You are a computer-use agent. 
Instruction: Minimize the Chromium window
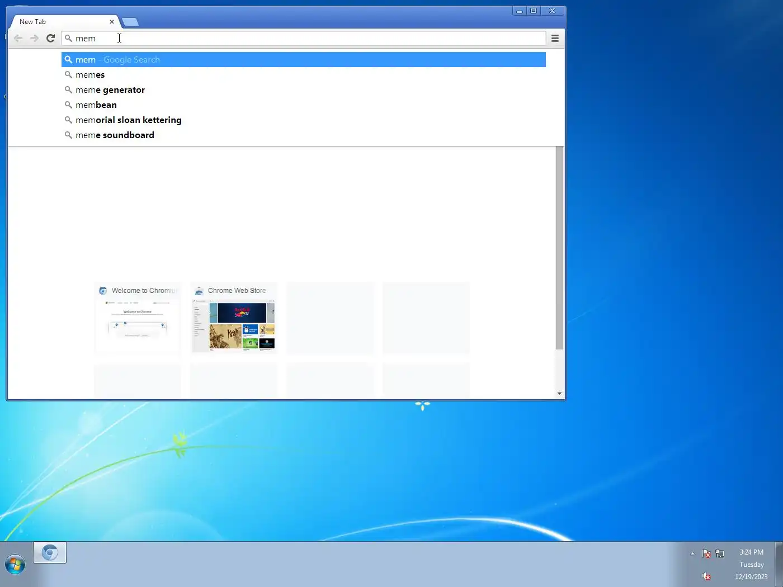click(520, 11)
